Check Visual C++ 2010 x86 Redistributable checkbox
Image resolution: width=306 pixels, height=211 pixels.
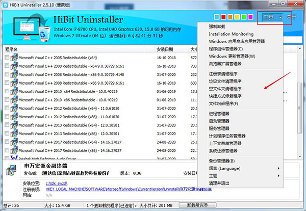(7, 99)
